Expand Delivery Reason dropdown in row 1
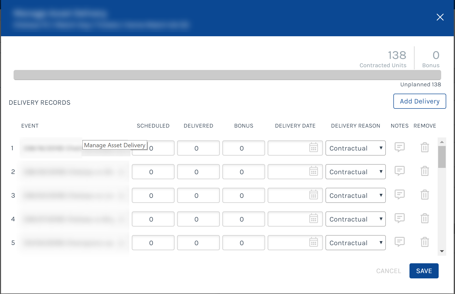Viewport: 455px width, 294px height. [355, 148]
